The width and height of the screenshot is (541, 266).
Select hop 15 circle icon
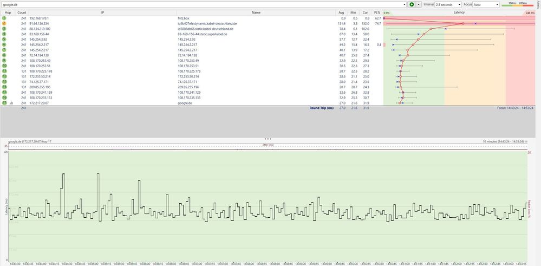tap(4, 92)
